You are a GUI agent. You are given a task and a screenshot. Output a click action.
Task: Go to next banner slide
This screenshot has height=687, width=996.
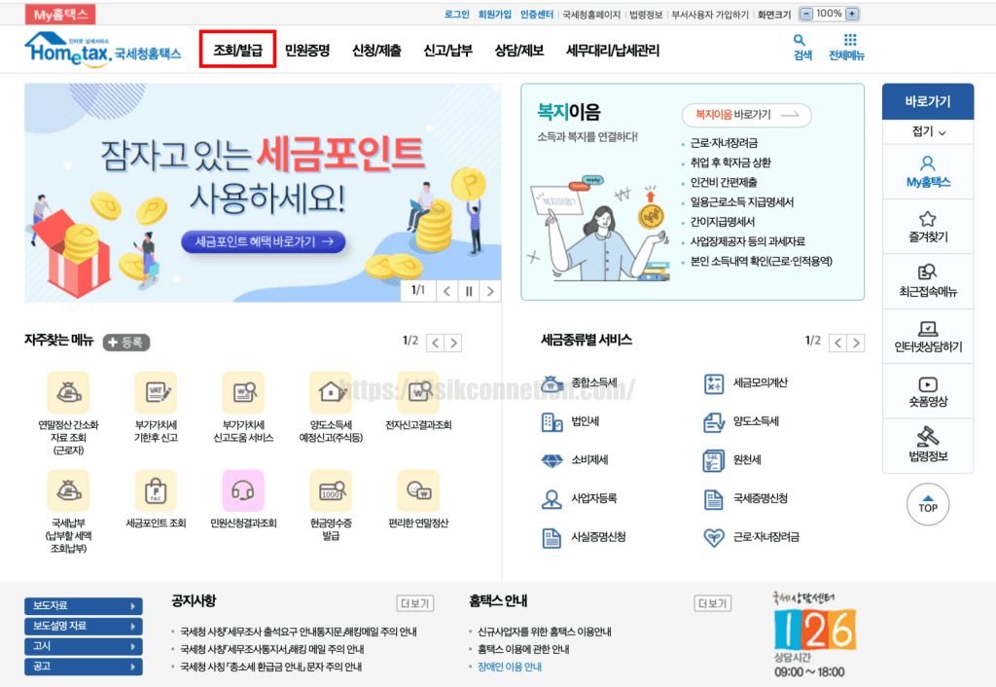point(490,291)
